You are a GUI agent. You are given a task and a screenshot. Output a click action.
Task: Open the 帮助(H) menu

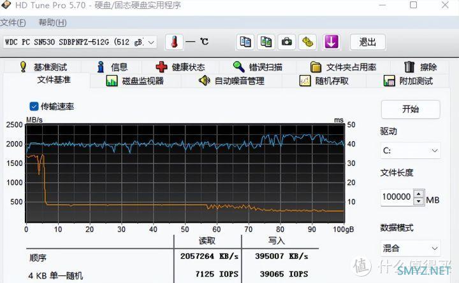coord(53,22)
